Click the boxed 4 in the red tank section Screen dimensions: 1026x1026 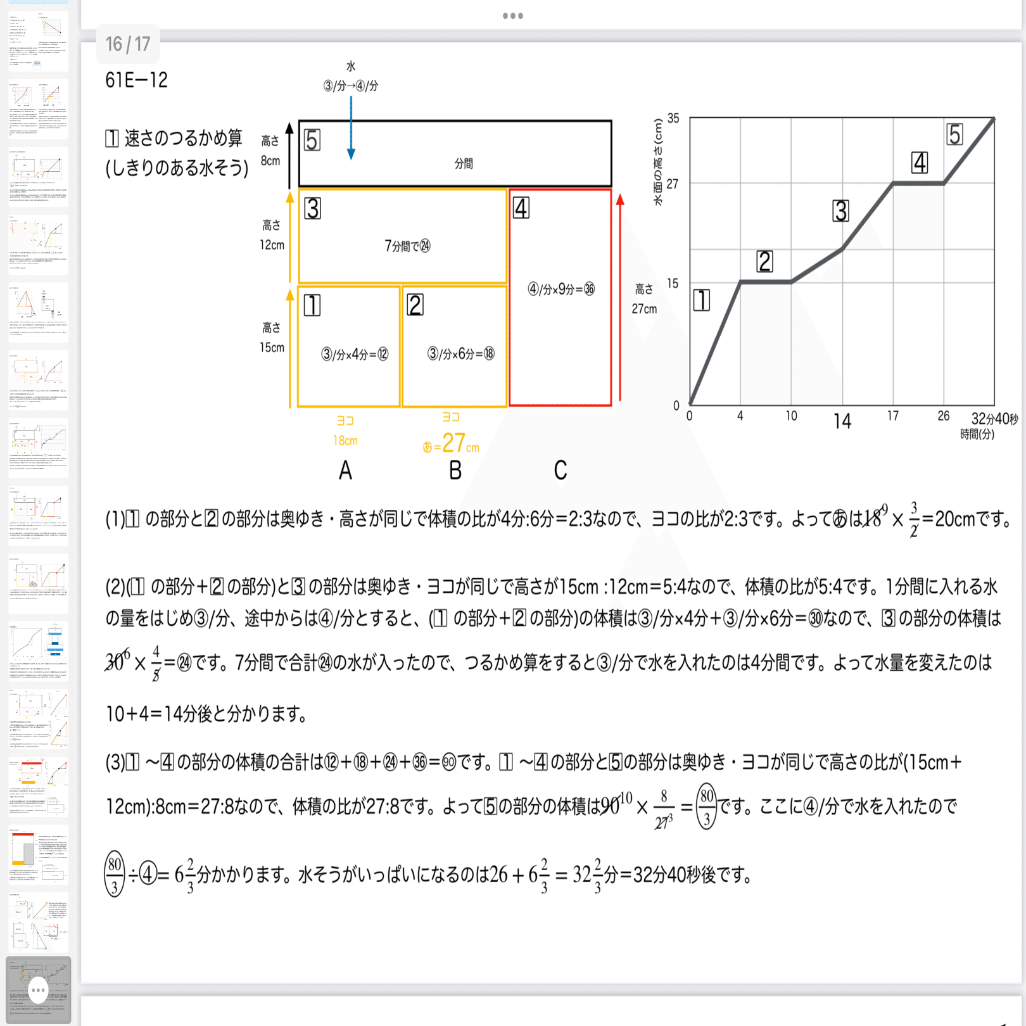(x=521, y=208)
